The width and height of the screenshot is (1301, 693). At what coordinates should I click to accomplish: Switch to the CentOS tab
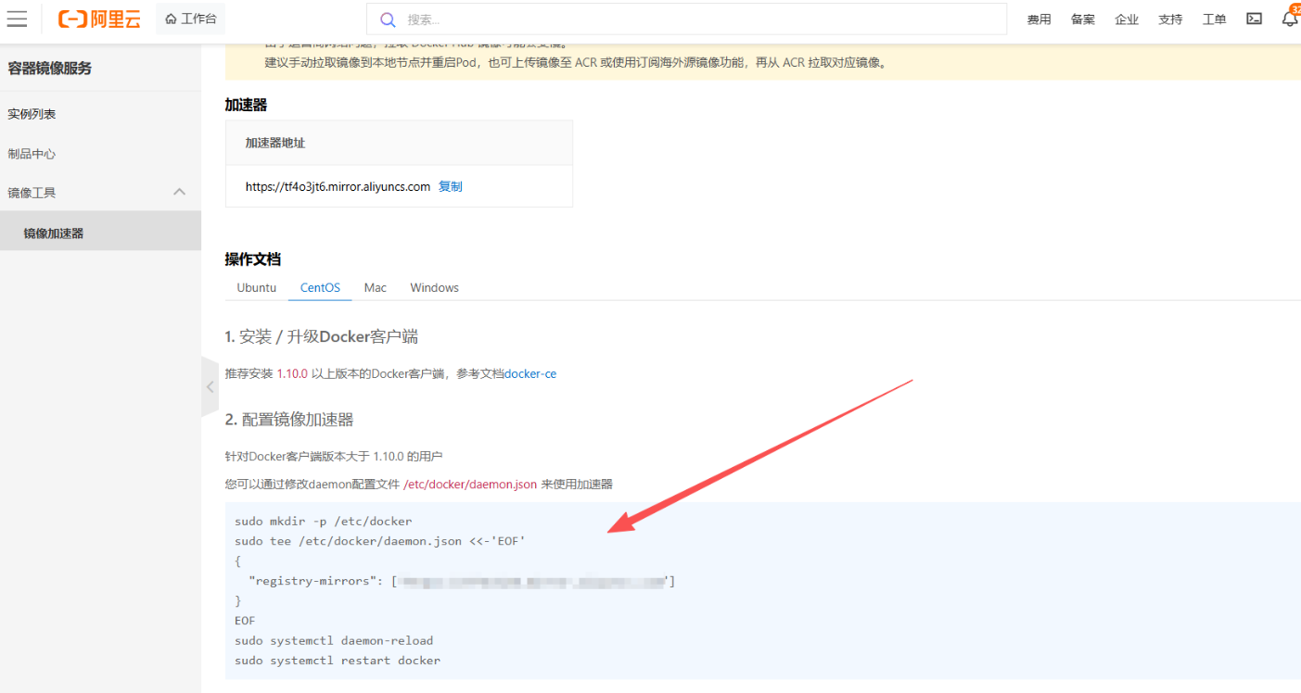[x=320, y=287]
